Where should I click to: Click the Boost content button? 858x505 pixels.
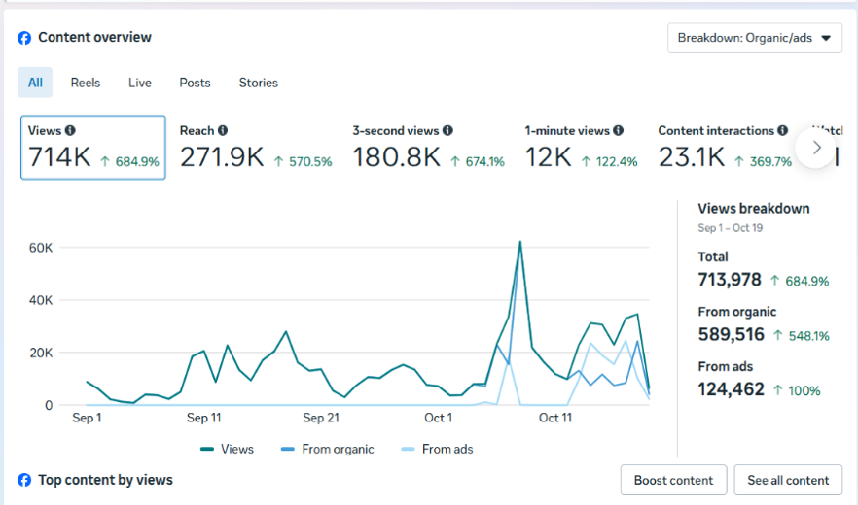[673, 480]
